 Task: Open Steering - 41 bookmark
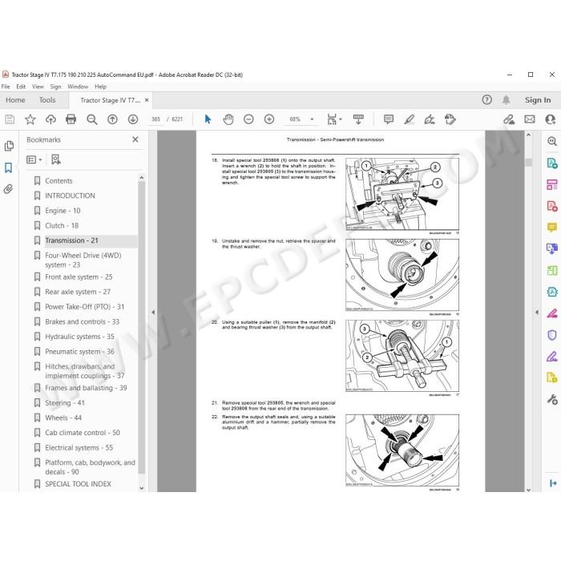click(65, 403)
